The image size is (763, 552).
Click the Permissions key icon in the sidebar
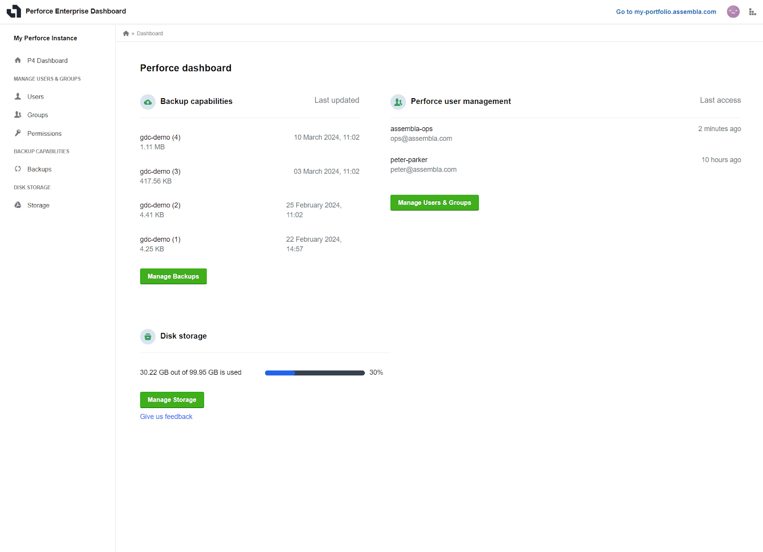click(18, 133)
